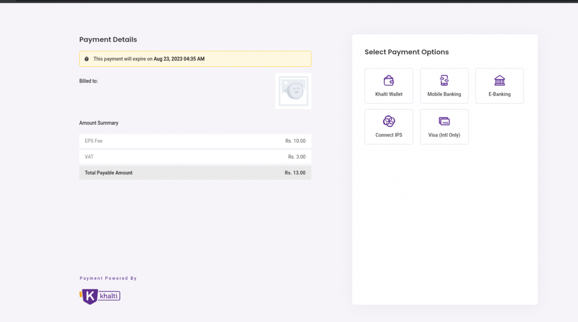Click the Visa card icon

coord(444,121)
